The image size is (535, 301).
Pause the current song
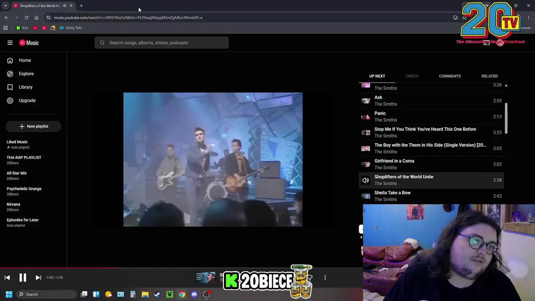23,278
